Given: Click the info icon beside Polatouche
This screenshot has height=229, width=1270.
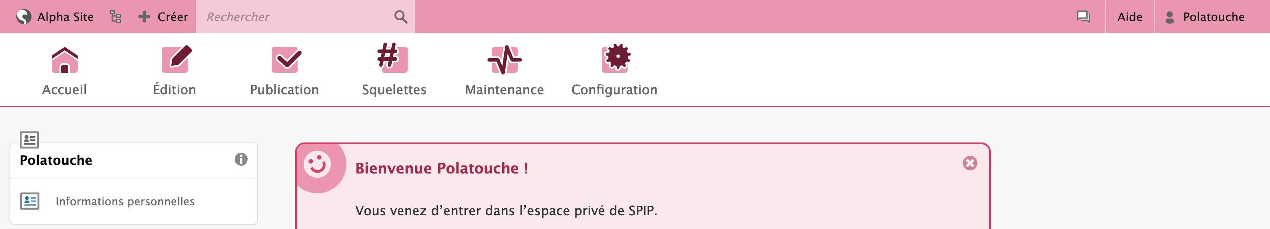Looking at the screenshot, I should 241,159.
